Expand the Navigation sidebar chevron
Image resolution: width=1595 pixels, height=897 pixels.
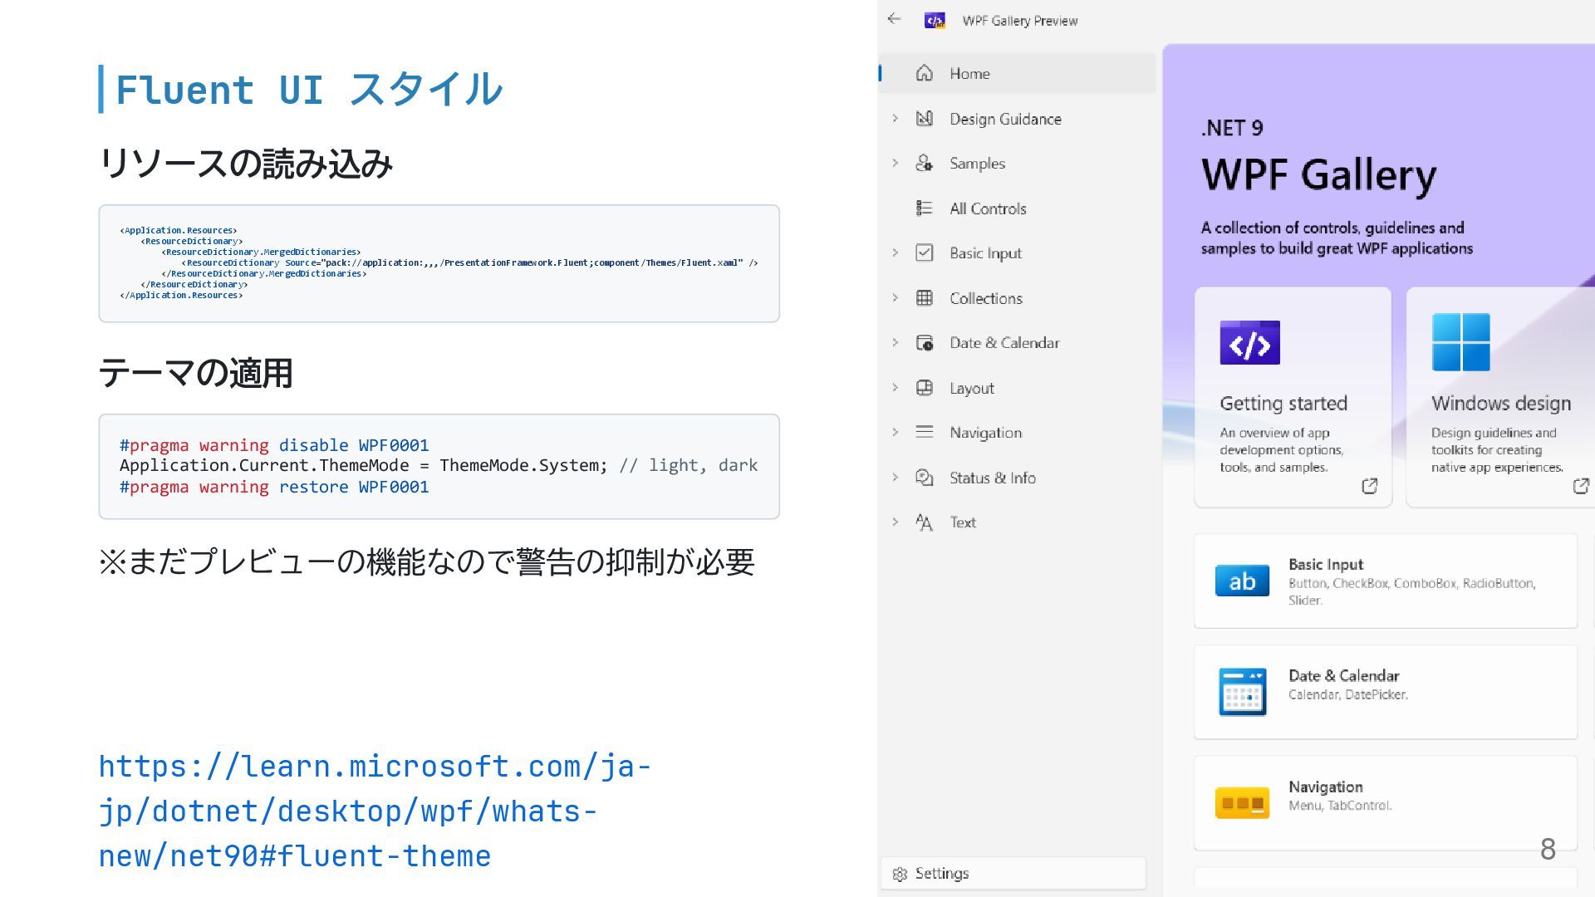pyautogui.click(x=895, y=433)
